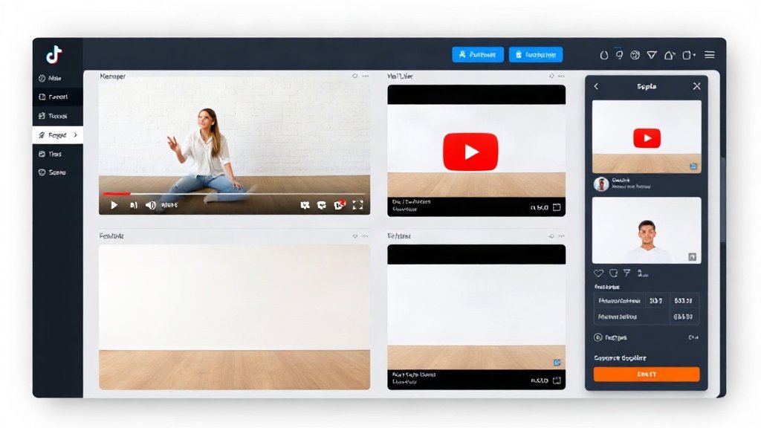Click blue badge on right panel YouTube thumbnail
Viewport: 761px width, 428px height.
tap(693, 166)
